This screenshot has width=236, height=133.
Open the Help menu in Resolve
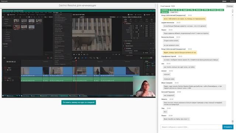click(x=61, y=12)
